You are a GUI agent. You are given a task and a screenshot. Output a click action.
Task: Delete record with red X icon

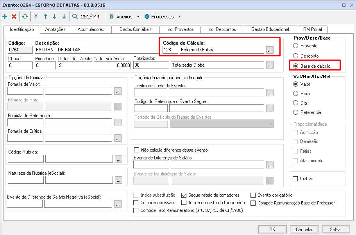click(14, 16)
